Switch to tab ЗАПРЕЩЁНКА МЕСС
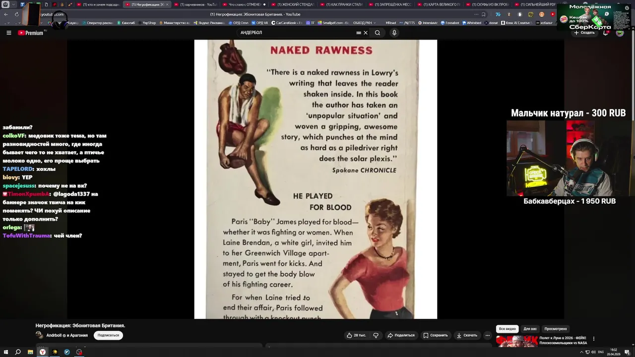Screen dimensions: 635x357 391,4
